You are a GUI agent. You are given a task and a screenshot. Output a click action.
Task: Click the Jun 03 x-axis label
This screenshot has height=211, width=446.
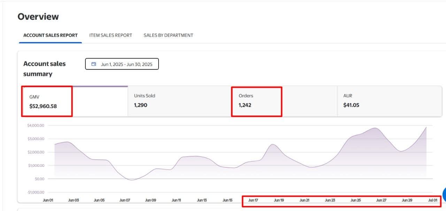74,200
